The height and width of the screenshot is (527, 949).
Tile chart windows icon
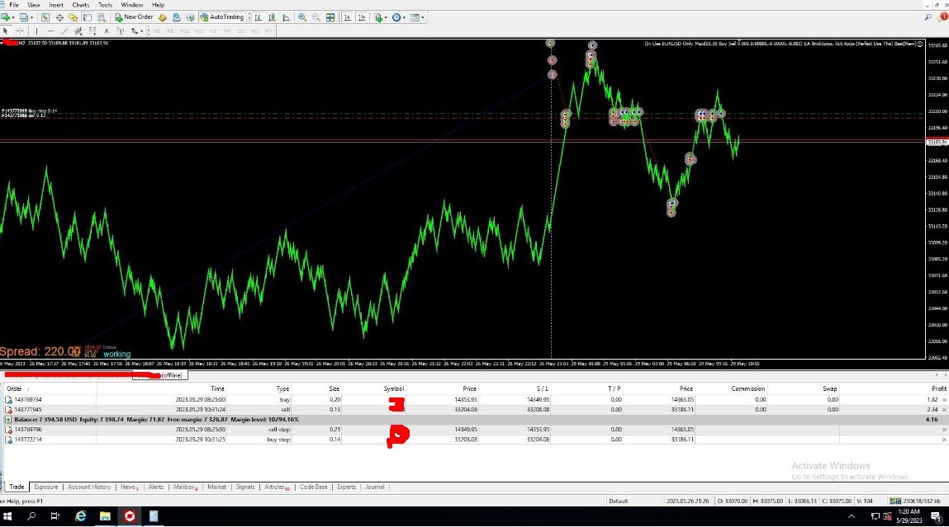pos(330,17)
